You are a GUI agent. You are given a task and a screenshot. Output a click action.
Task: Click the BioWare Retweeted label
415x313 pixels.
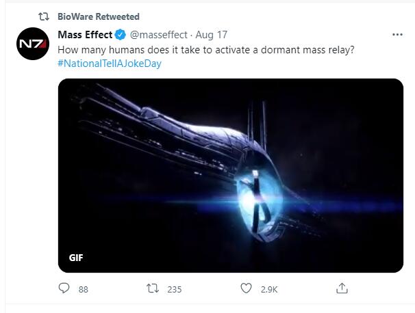(99, 16)
